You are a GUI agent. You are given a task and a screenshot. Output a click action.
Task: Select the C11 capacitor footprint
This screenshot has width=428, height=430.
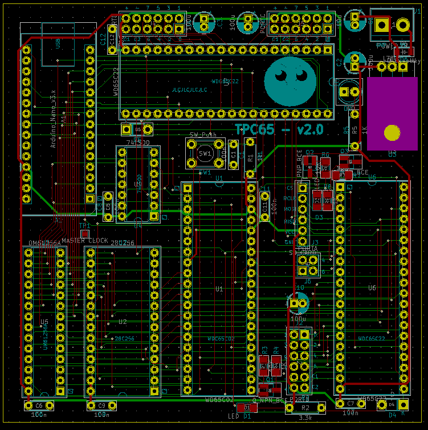tap(264, 207)
